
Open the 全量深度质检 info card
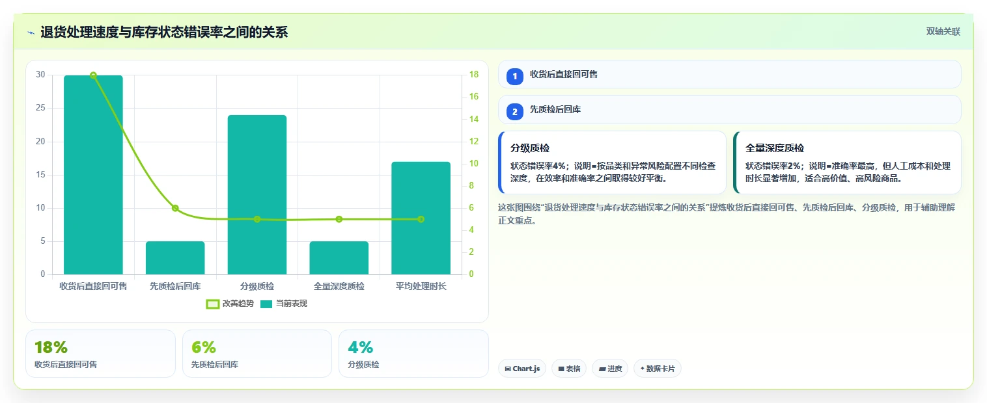pyautogui.click(x=847, y=162)
